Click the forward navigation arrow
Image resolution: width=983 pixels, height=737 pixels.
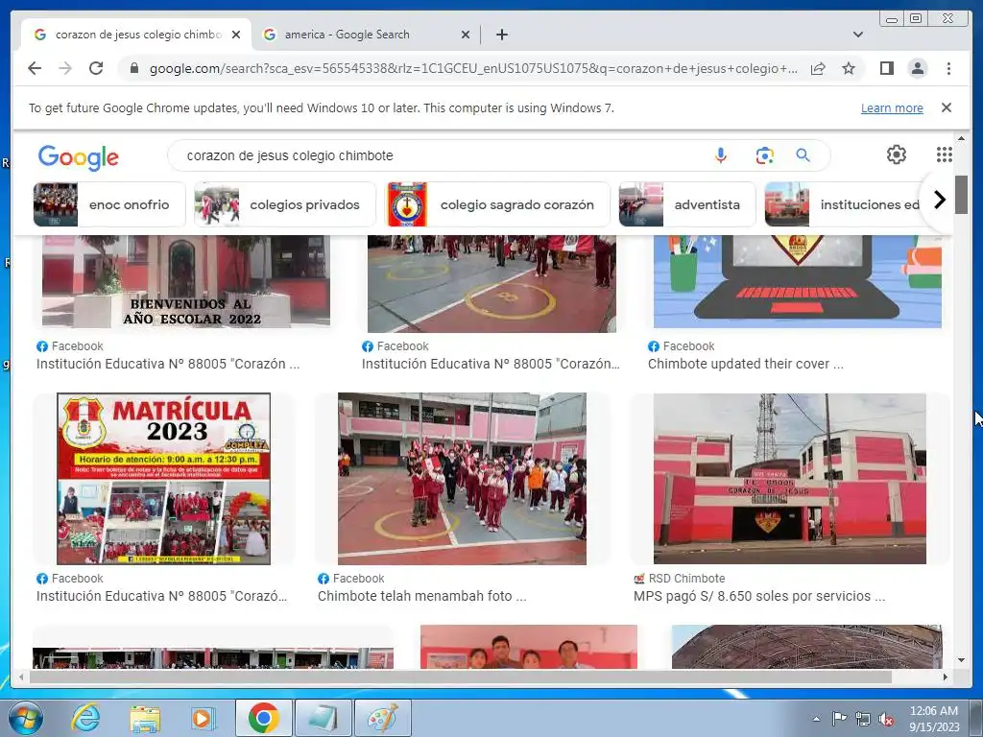point(65,68)
